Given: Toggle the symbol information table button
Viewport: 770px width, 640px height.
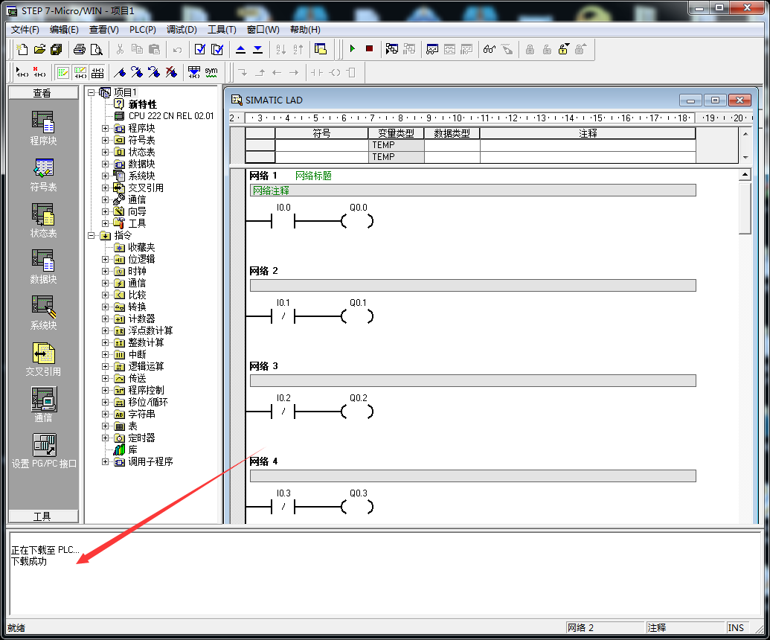Looking at the screenshot, I should tap(97, 72).
